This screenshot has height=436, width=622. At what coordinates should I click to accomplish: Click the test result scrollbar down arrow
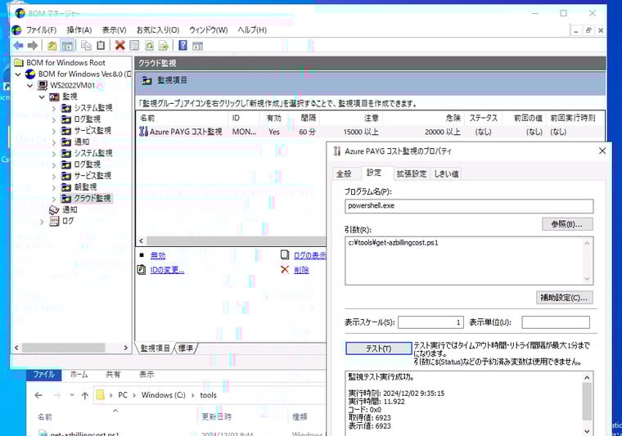click(x=587, y=431)
